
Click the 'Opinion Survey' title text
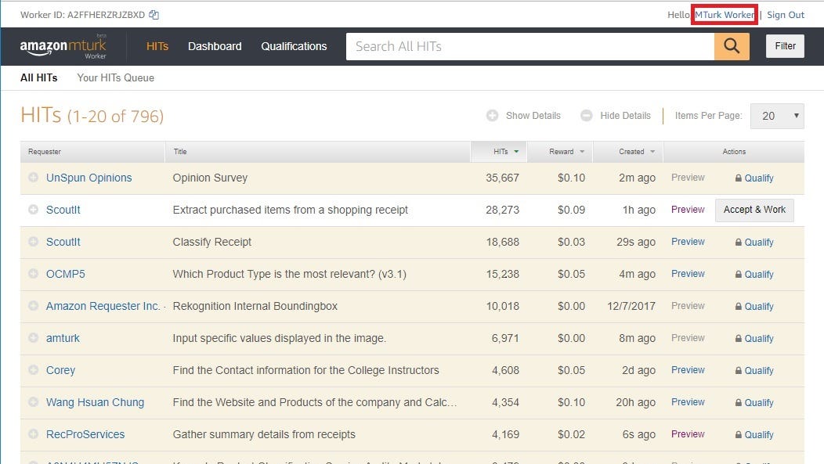point(210,178)
